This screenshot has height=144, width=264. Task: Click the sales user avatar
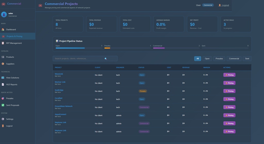[4, 14]
